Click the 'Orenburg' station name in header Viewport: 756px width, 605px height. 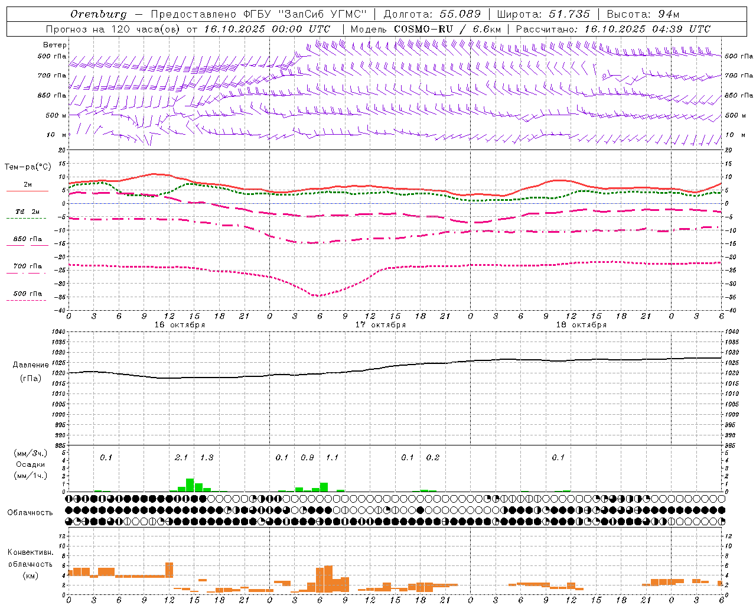pyautogui.click(x=98, y=14)
